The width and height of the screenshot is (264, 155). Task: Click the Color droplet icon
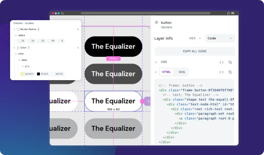pos(18,48)
